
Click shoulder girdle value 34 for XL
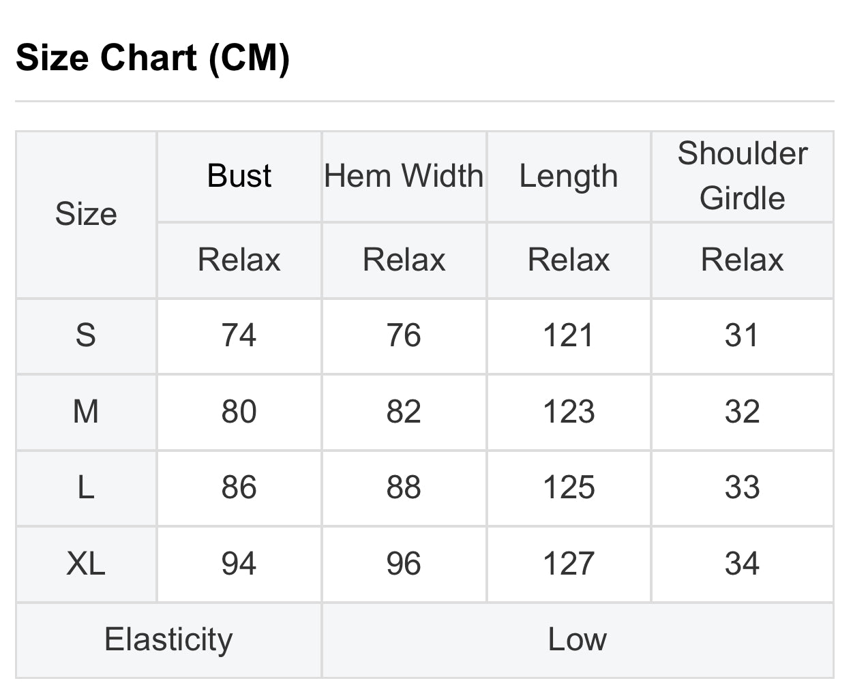[x=742, y=564]
